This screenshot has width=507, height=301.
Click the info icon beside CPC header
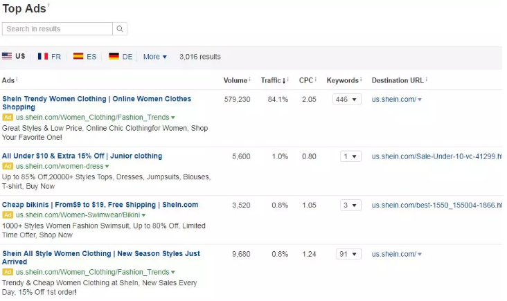point(316,79)
